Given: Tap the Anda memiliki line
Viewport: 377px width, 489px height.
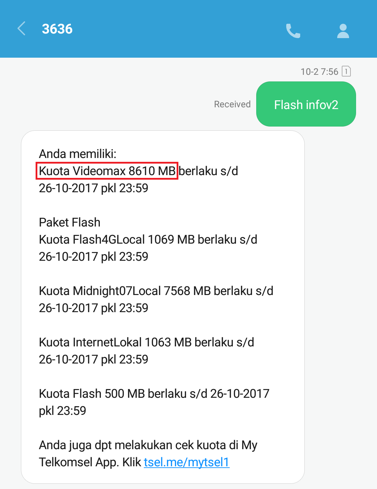Looking at the screenshot, I should [77, 153].
